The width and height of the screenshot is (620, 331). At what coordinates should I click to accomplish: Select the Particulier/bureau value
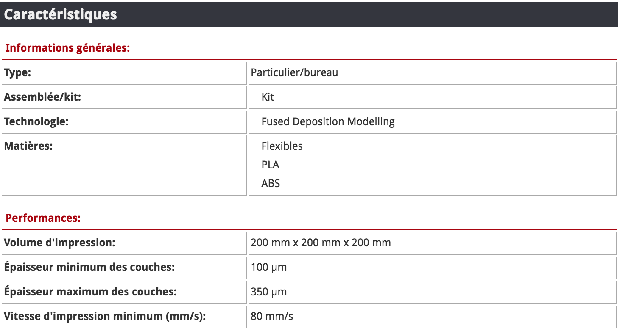click(x=294, y=72)
